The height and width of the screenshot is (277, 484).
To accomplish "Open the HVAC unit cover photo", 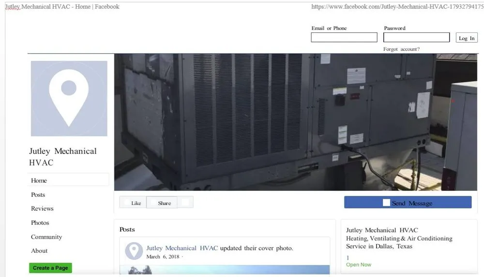I will click(295, 122).
